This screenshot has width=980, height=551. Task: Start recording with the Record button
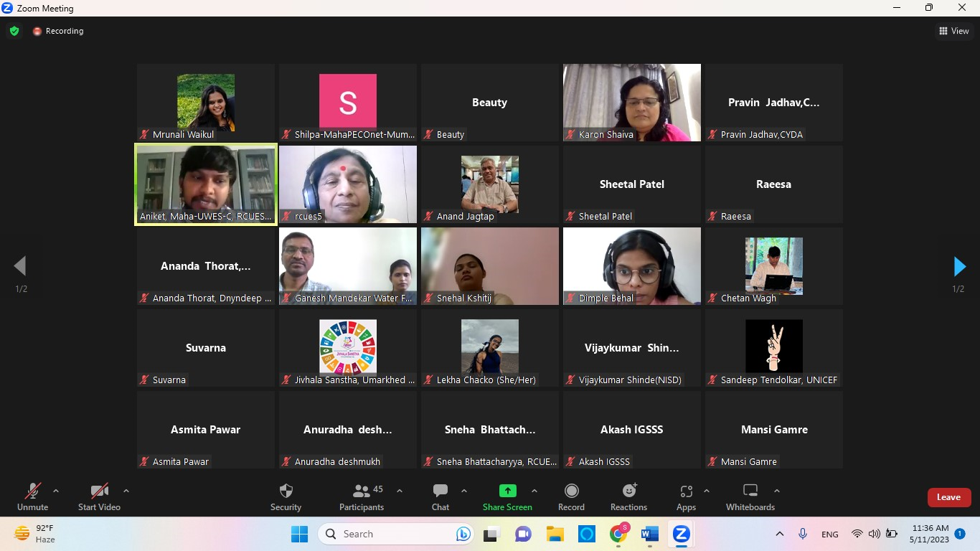coord(571,496)
